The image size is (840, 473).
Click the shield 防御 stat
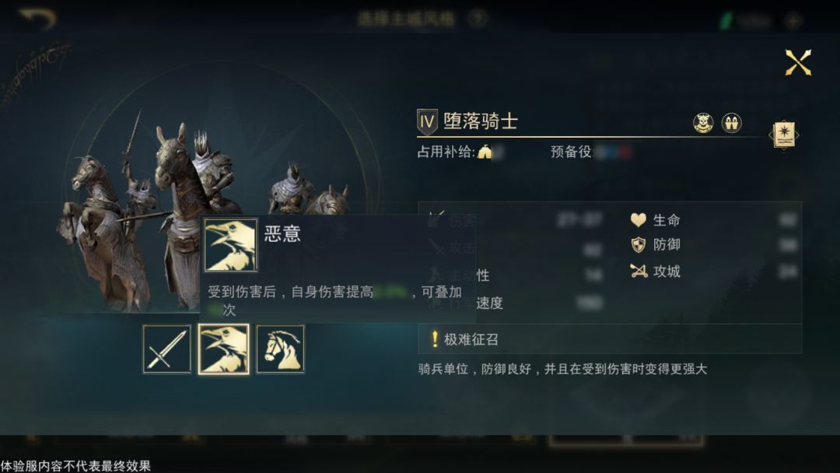[x=655, y=245]
